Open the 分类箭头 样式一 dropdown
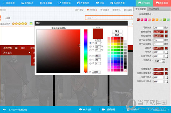Screen dimensions: 171x113 (x=159, y=61)
